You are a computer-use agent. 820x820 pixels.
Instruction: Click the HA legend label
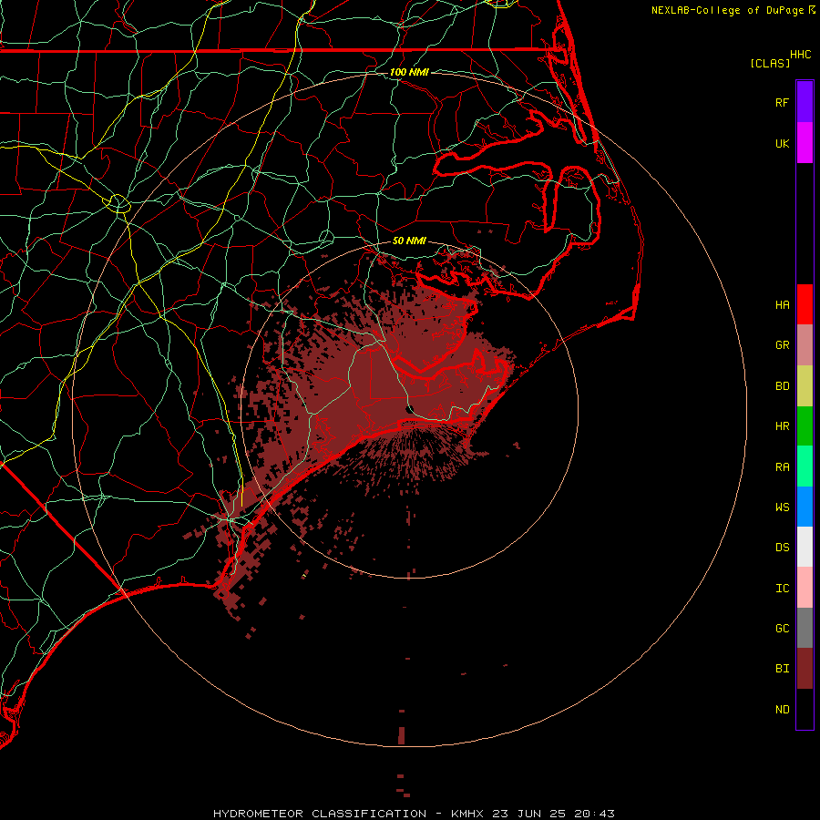pyautogui.click(x=782, y=305)
